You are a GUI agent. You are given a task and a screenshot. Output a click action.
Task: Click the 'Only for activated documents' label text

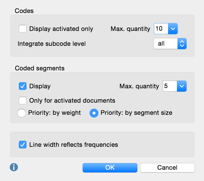point(72,101)
